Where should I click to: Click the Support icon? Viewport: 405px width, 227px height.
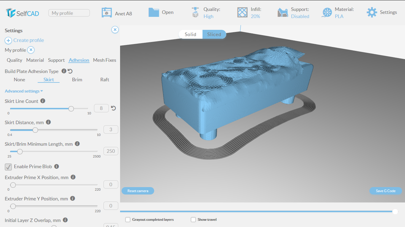coord(283,13)
